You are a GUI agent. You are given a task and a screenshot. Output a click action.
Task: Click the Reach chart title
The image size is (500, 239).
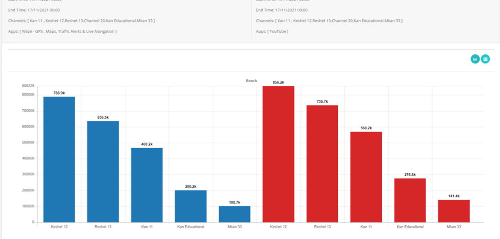coord(251,81)
